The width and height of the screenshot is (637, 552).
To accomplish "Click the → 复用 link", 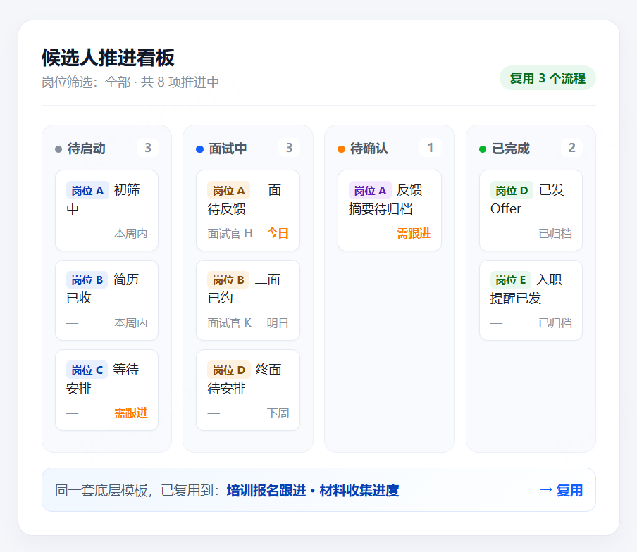I will tap(561, 490).
